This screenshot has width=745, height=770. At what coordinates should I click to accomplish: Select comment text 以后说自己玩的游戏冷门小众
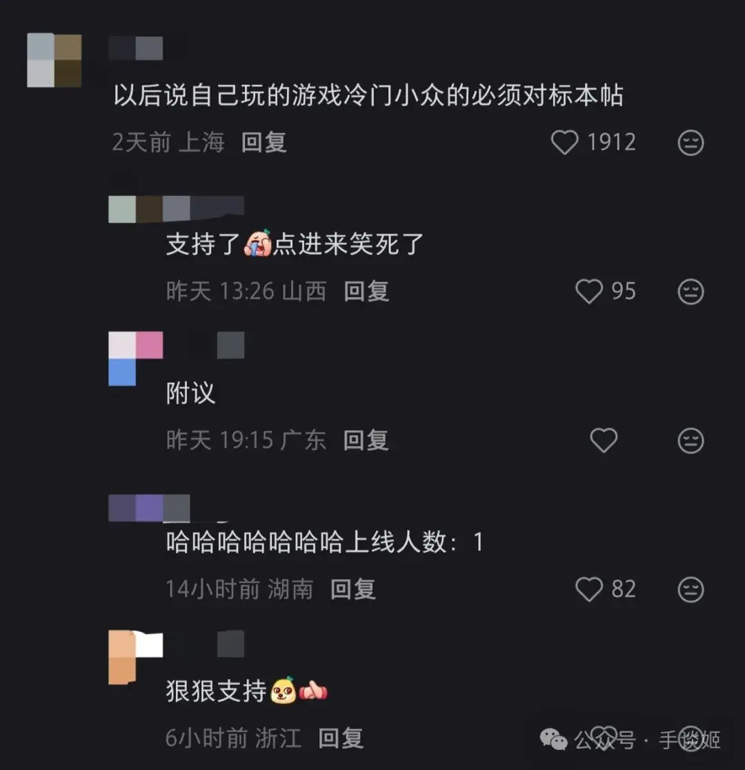[x=279, y=95]
